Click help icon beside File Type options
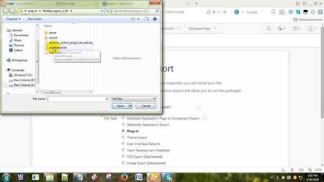This screenshot has width=324, height=182. point(205,118)
